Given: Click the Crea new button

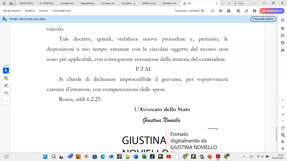Looking at the screenshot, I should pyautogui.click(x=239, y=3).
